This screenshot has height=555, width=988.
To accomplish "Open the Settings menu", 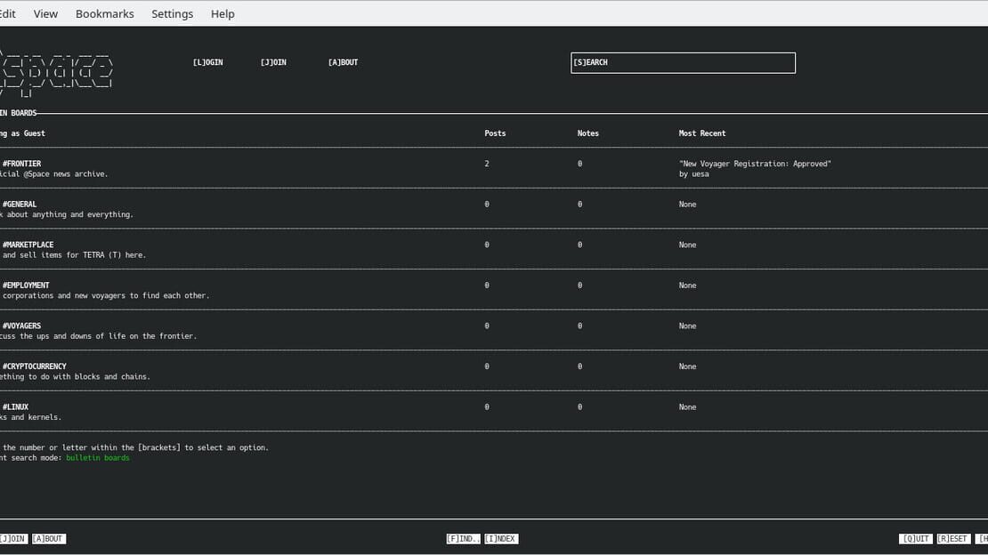I will 172,14.
